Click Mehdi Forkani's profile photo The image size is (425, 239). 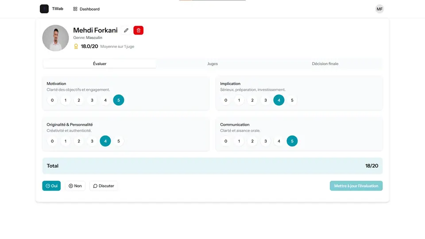click(x=56, y=38)
